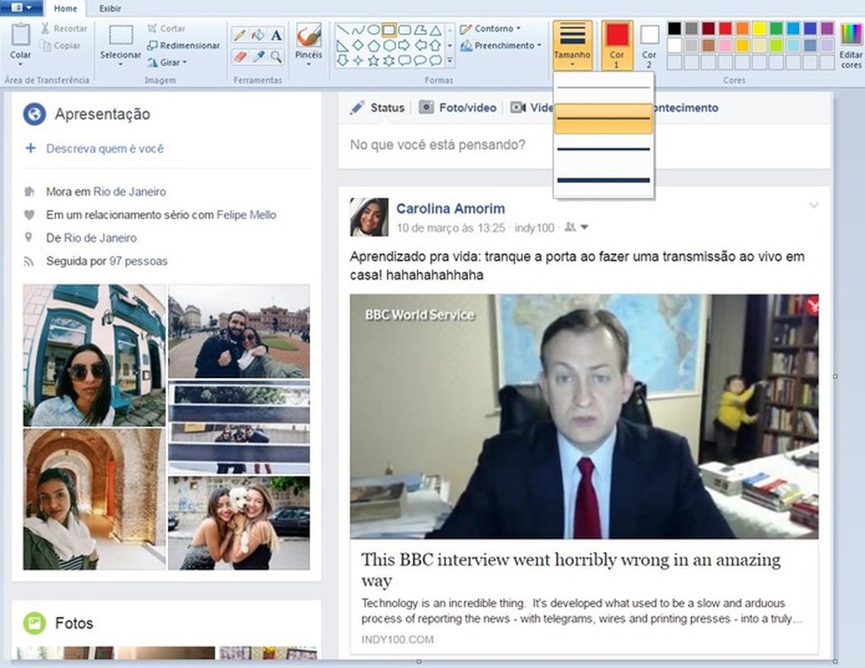Viewport: 865px width, 668px height.
Task: Choose the Left arrow shape
Action: tap(420, 45)
